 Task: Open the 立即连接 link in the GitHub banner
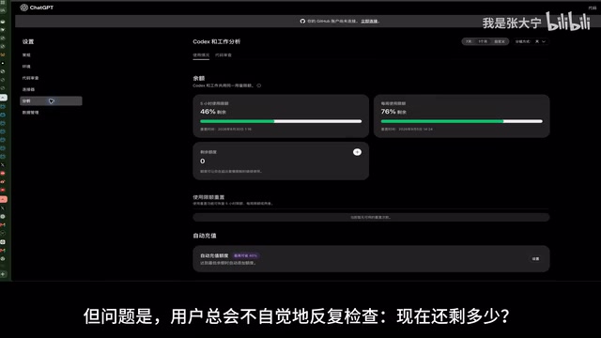coord(369,21)
